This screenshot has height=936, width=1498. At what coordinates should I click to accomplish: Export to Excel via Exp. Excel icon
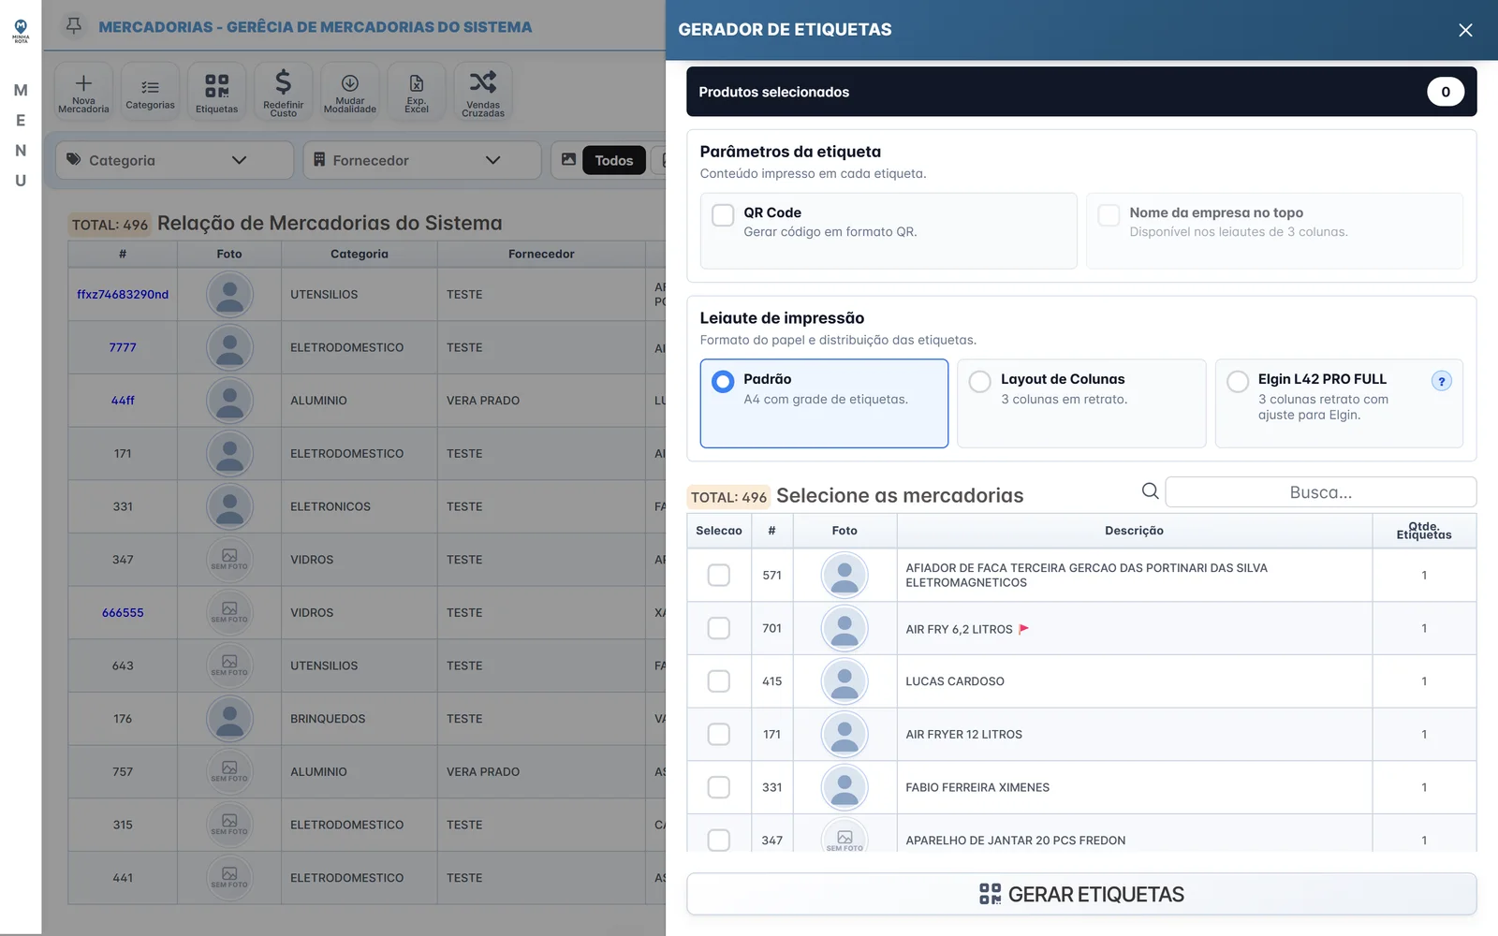417,83
